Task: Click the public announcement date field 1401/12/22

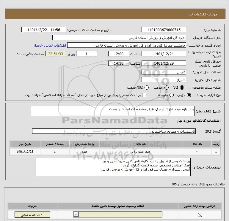Action: (44, 30)
